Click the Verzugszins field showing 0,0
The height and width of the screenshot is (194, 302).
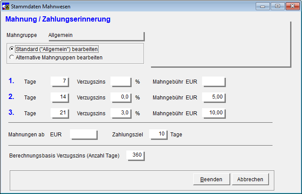point(121,97)
